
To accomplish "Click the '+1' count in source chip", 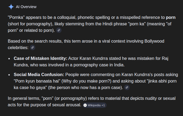I will click(103, 105).
